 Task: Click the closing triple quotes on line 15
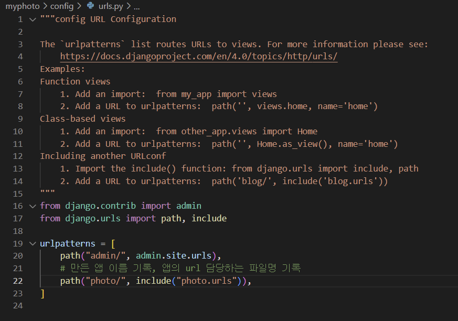tap(47, 192)
